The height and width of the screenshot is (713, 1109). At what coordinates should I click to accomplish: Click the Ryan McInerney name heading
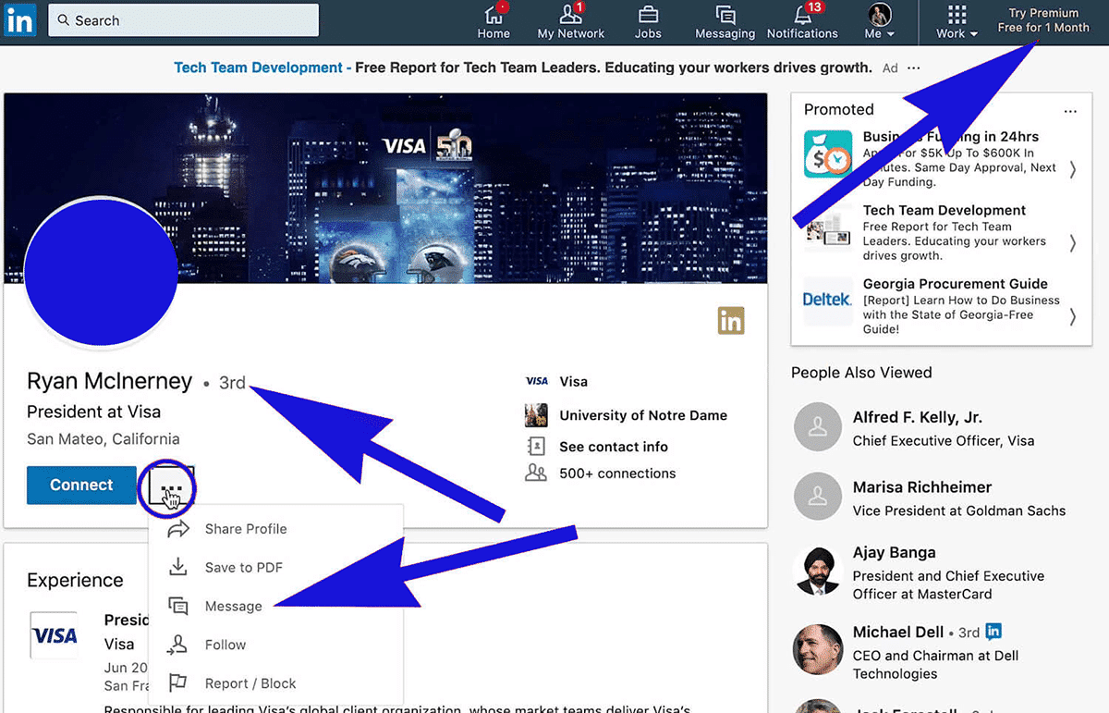pos(109,381)
